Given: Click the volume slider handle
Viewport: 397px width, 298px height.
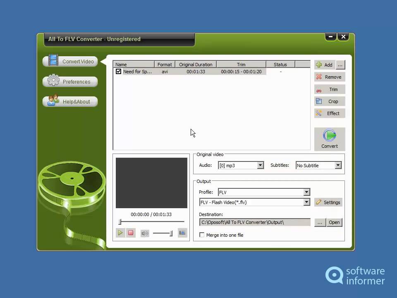Looking at the screenshot, I should tap(171, 233).
